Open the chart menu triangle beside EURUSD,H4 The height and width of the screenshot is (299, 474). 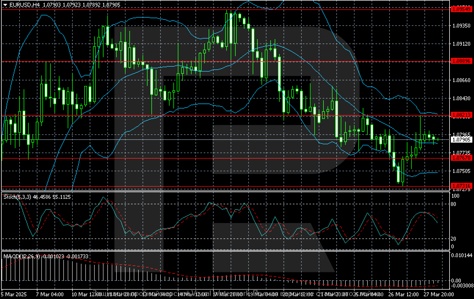(5, 5)
